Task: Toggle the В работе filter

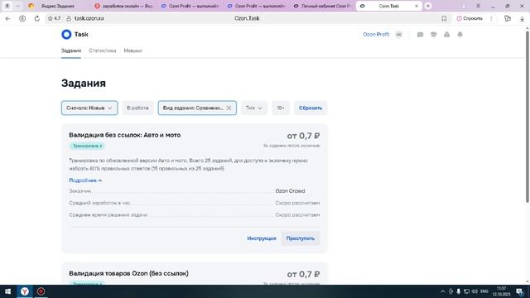Action: [x=137, y=108]
